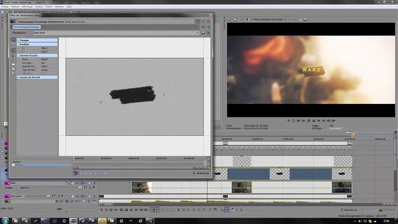The height and width of the screenshot is (224, 398).
Task: Open the Insérer menu
Action: (x=39, y=7)
